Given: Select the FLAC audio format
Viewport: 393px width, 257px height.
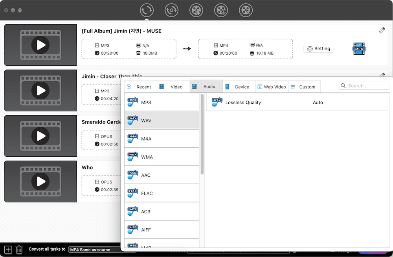Looking at the screenshot, I should [162, 193].
